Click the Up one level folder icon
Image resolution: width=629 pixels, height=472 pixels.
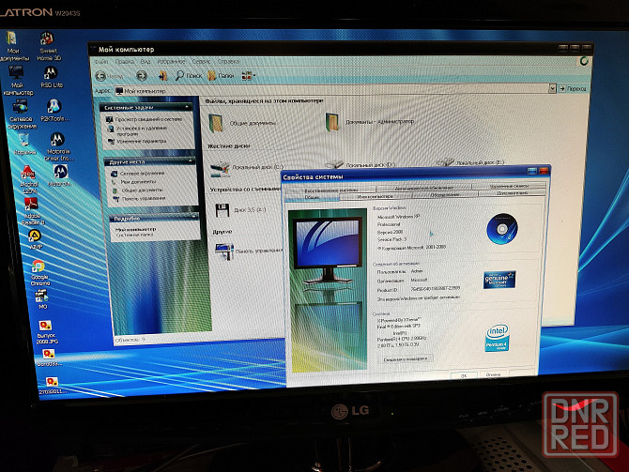162,75
